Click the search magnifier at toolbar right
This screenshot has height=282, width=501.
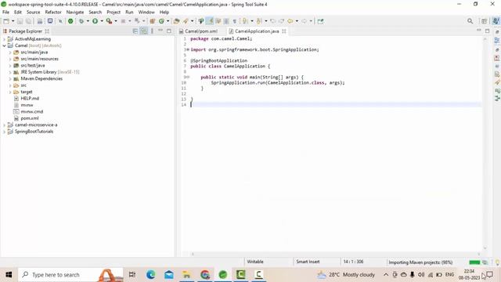[x=470, y=21]
